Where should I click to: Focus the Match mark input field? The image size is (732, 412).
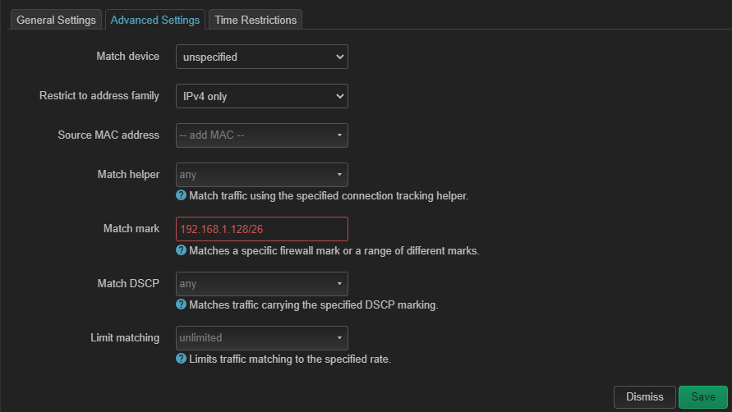tap(262, 229)
